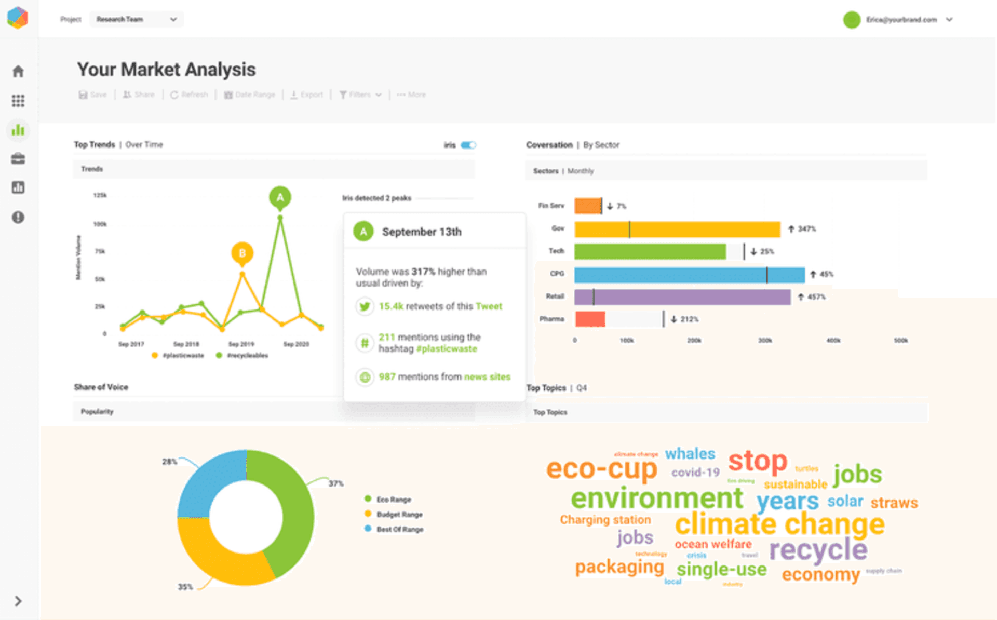Viewport: 997px width, 620px height.
Task: Open the Research Team project dropdown
Action: 137,19
